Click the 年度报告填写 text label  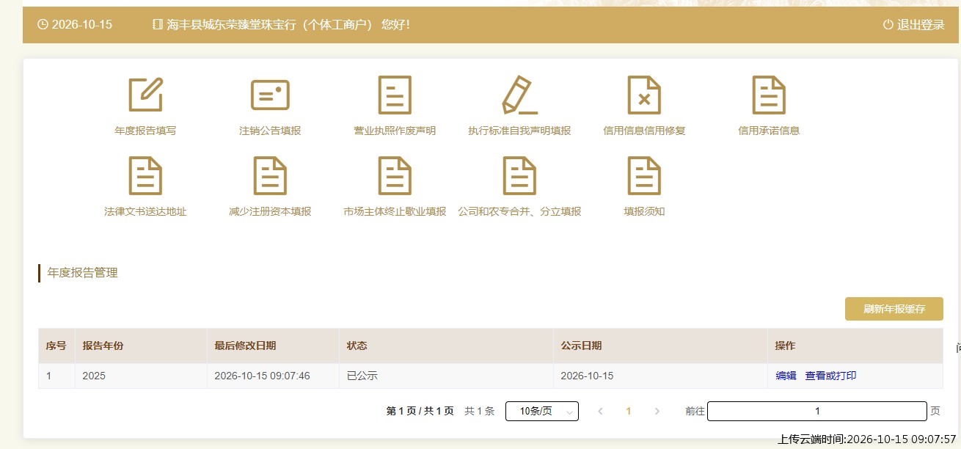point(145,131)
